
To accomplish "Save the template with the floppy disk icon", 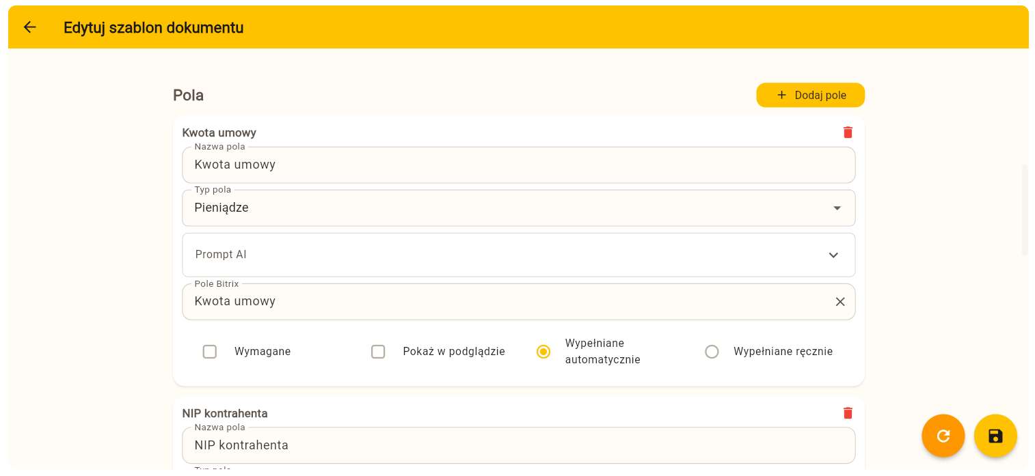I will pos(995,436).
